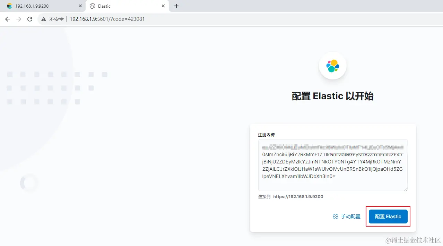Go back to previous page
This screenshot has width=443, height=246.
[x=8, y=19]
